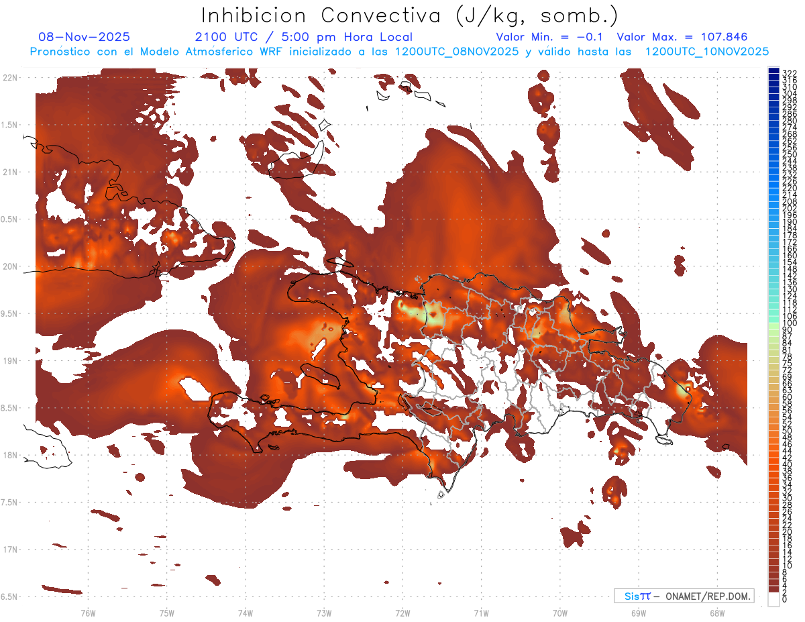This screenshot has width=805, height=622.
Task: Click the "72W" longitude label
Action: pos(402,613)
